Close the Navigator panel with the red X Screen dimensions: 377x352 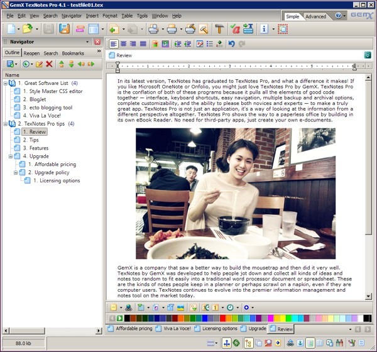pos(97,42)
